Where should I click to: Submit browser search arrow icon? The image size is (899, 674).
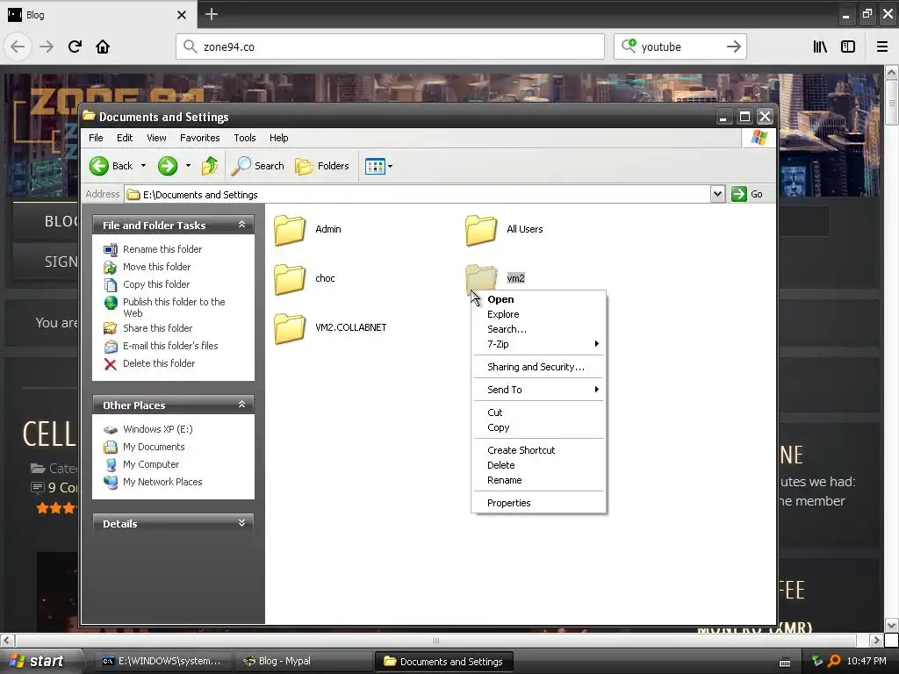pyautogui.click(x=733, y=47)
